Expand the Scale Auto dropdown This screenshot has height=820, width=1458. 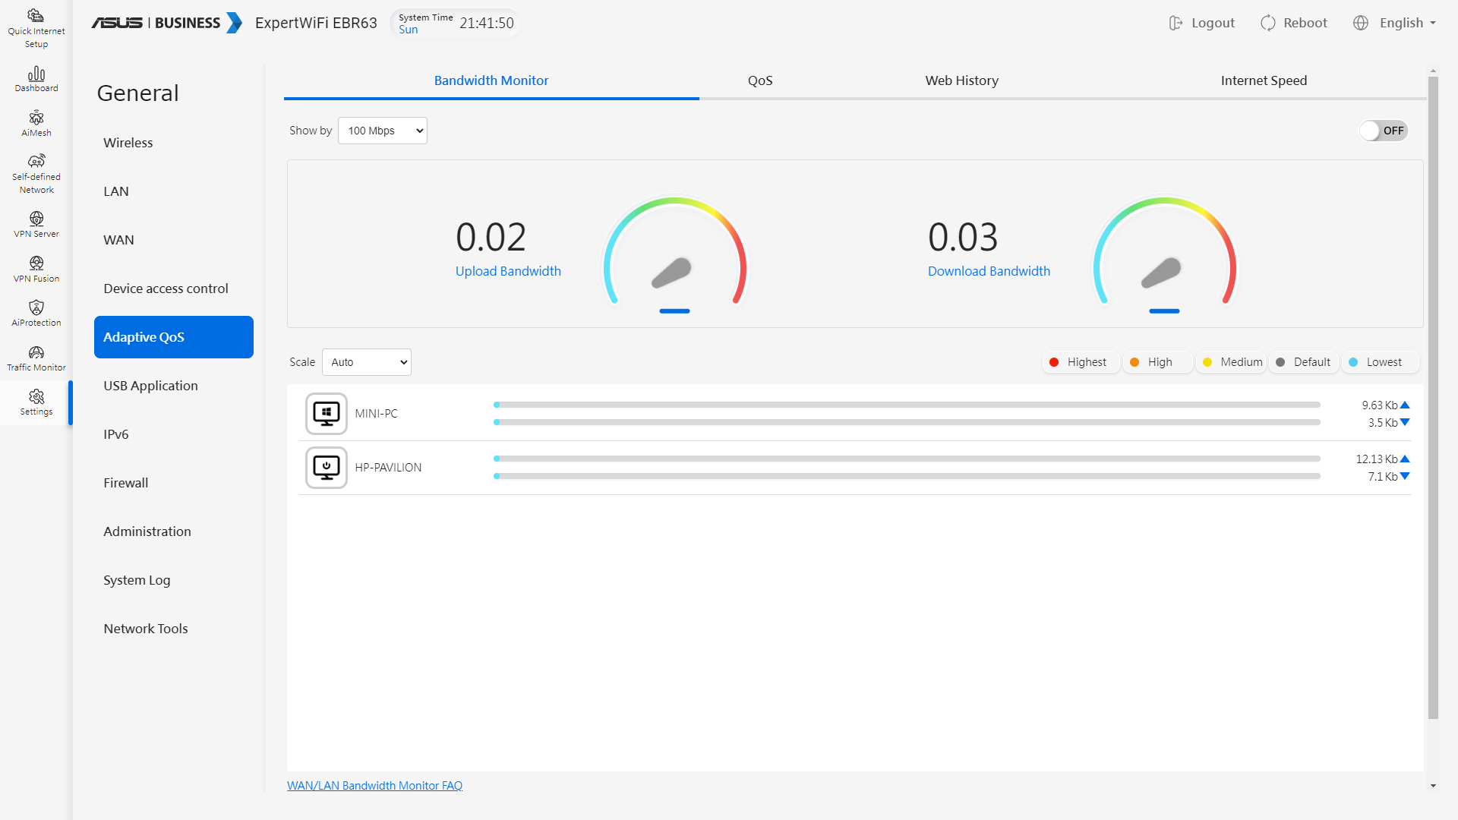click(367, 362)
